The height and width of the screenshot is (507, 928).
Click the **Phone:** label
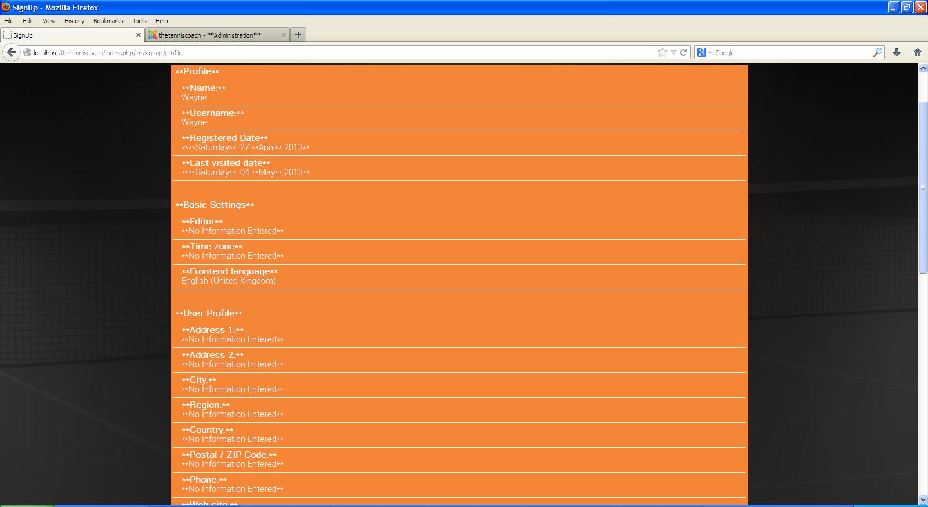coord(204,480)
